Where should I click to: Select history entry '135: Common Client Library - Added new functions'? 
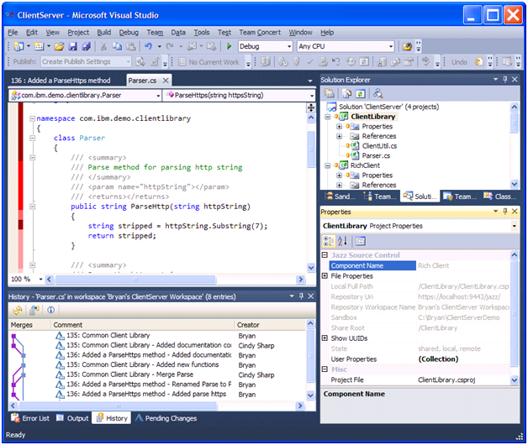(142, 364)
